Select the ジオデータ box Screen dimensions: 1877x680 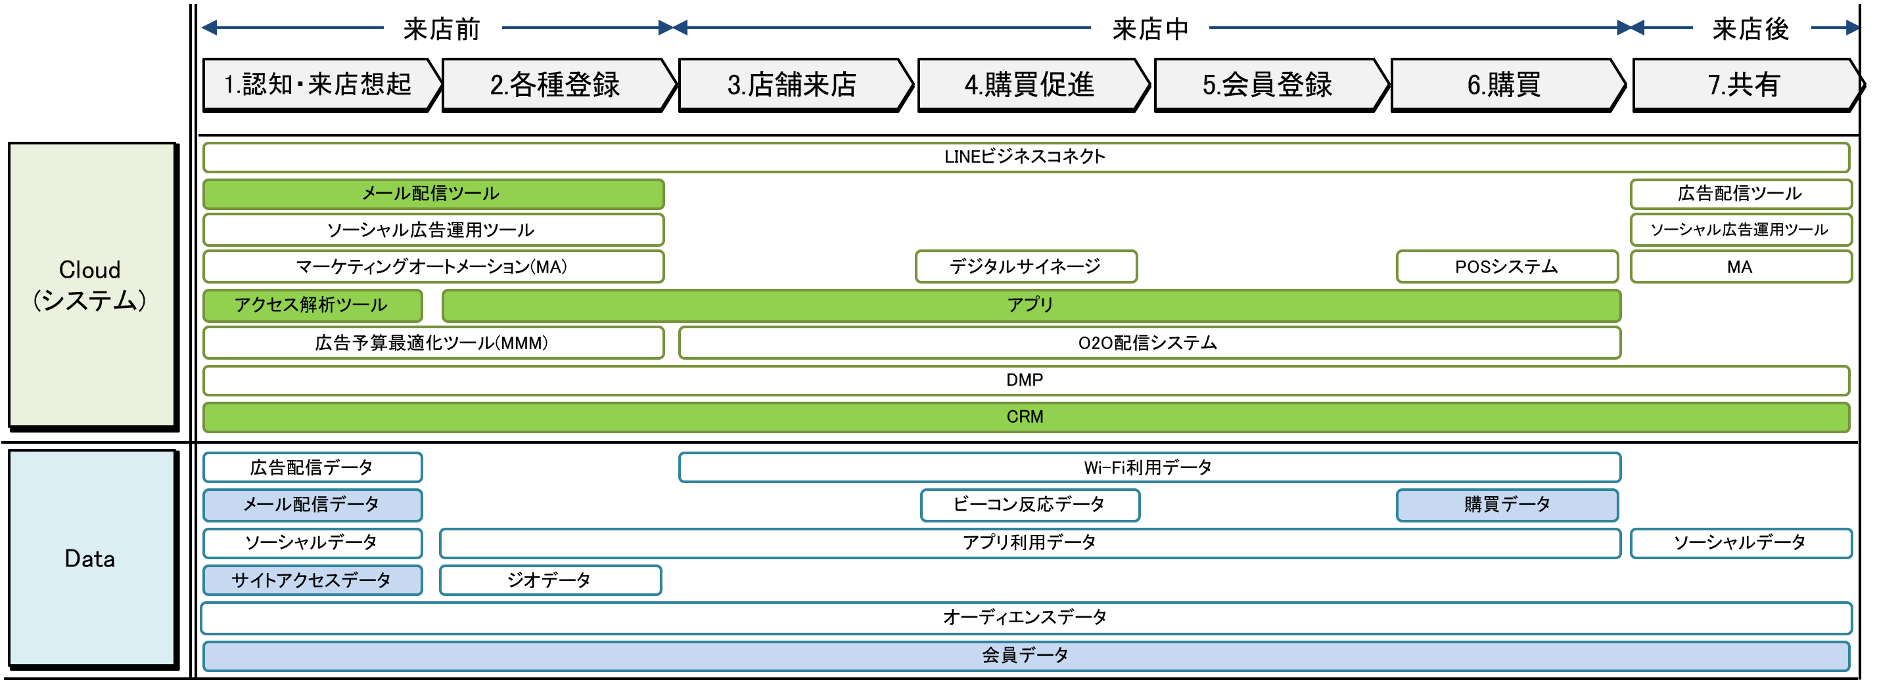click(x=549, y=580)
